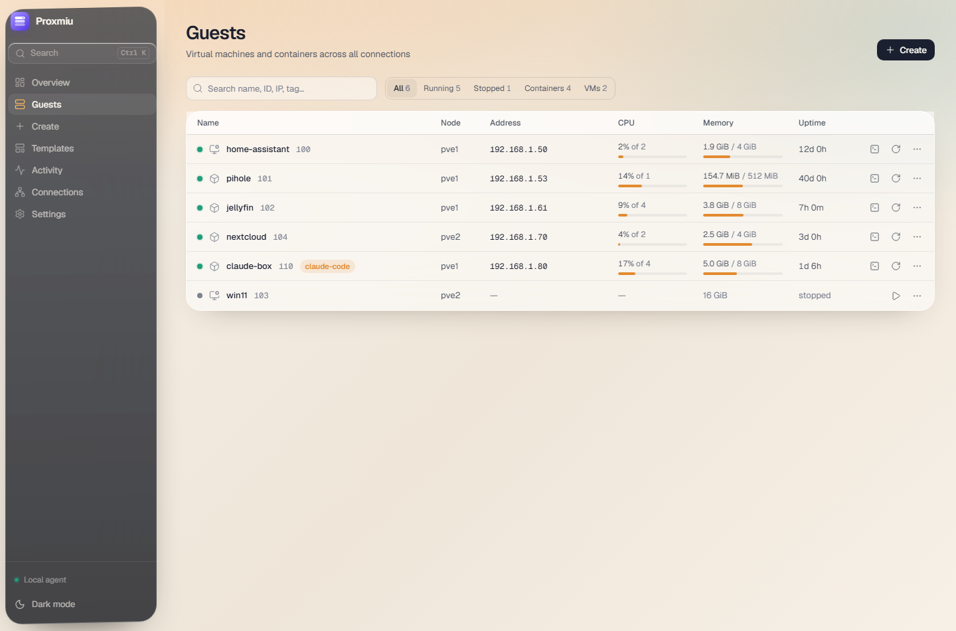Open console for pihole
This screenshot has width=956, height=631.
[x=874, y=179]
